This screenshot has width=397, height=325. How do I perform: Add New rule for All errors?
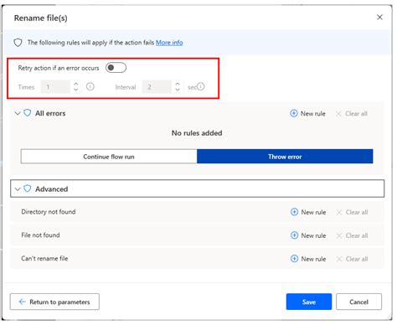pyautogui.click(x=307, y=113)
